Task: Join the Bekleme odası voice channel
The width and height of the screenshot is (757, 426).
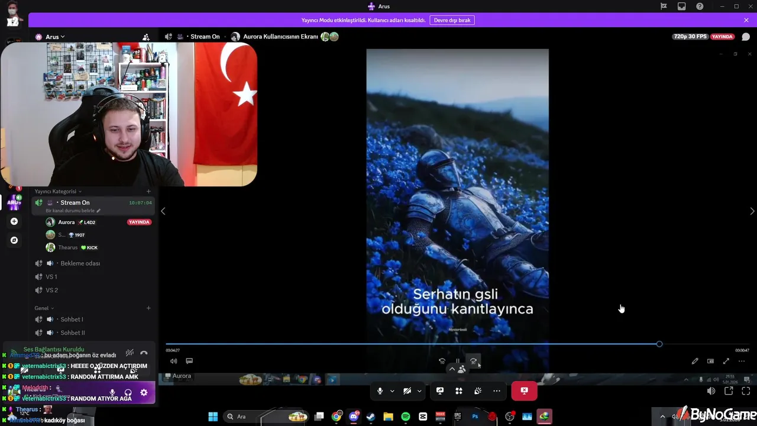Action: [93, 263]
